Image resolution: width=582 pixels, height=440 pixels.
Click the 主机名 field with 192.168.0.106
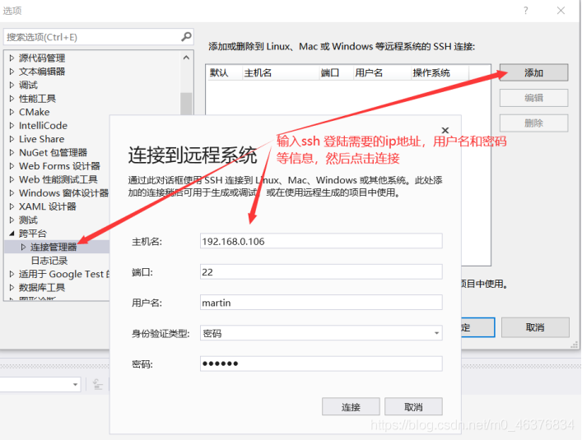click(321, 241)
